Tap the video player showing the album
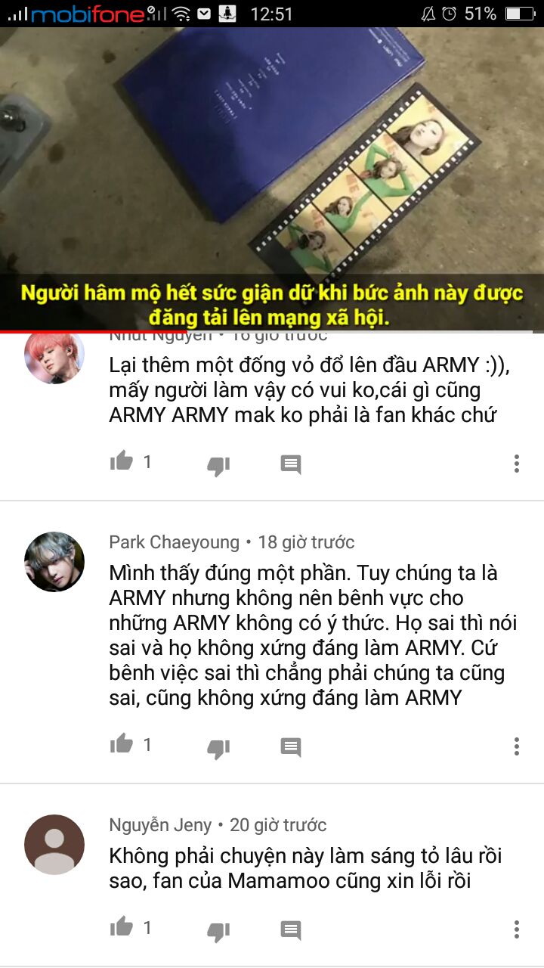This screenshot has height=968, width=544. (x=272, y=179)
